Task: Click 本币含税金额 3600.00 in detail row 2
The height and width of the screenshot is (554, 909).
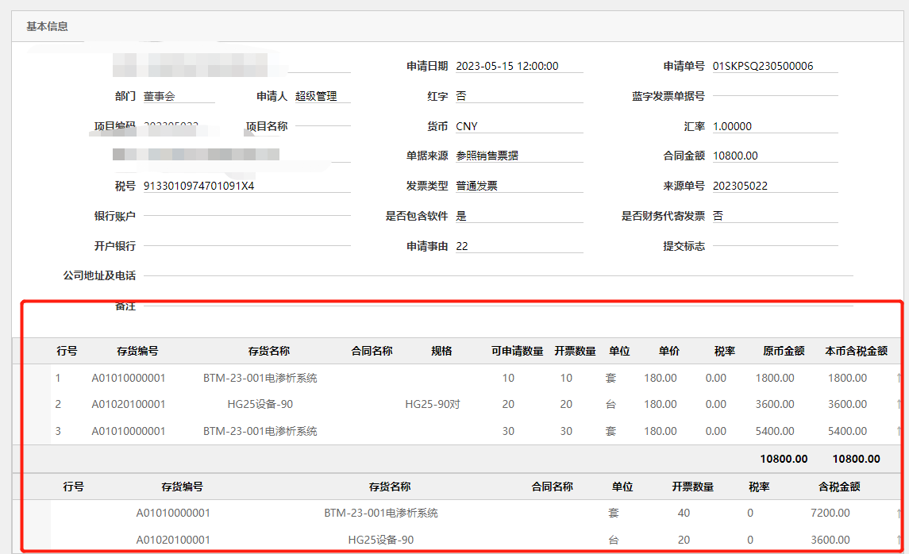Action: click(848, 405)
